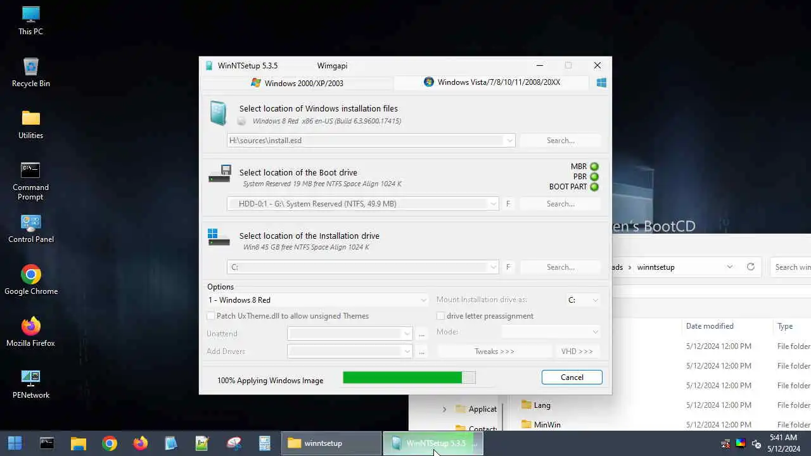Open Tweaks >>> options
Viewport: 811px width, 456px height.
tap(494, 351)
